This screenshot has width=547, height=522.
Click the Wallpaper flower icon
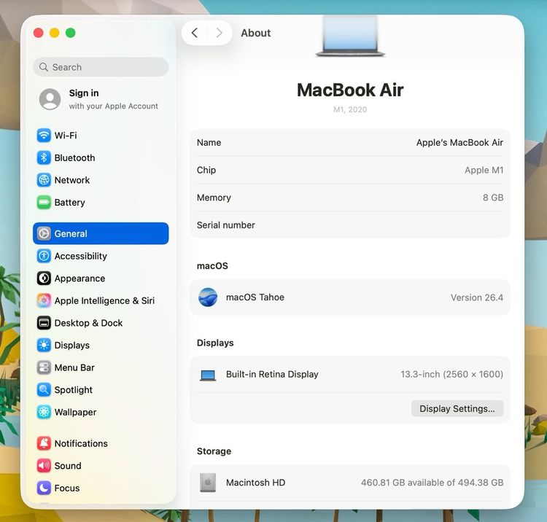click(44, 412)
